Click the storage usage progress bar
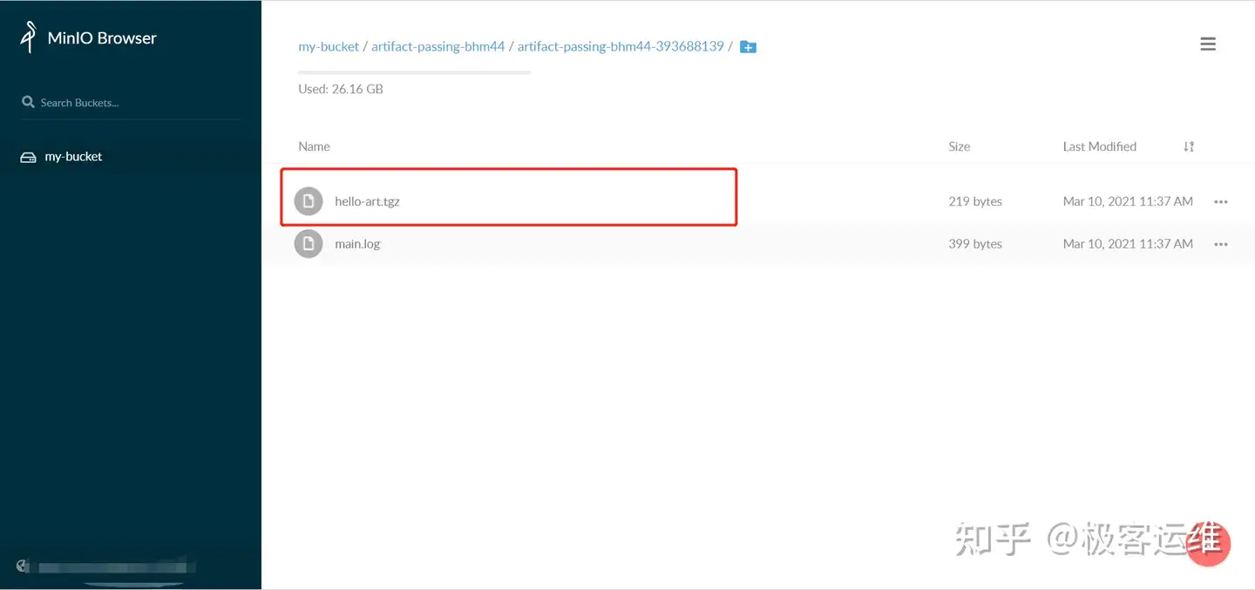This screenshot has width=1255, height=590. [414, 72]
